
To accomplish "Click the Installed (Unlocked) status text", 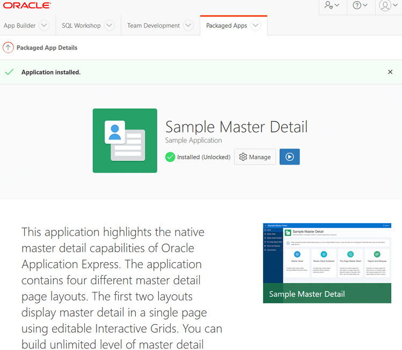I will click(203, 157).
